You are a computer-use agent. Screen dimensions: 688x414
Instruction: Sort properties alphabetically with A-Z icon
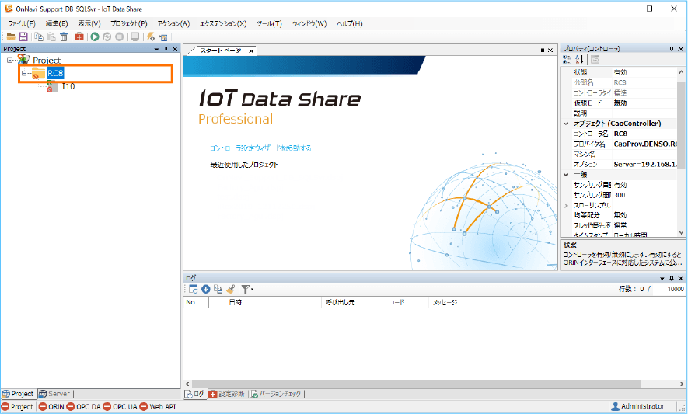point(579,60)
